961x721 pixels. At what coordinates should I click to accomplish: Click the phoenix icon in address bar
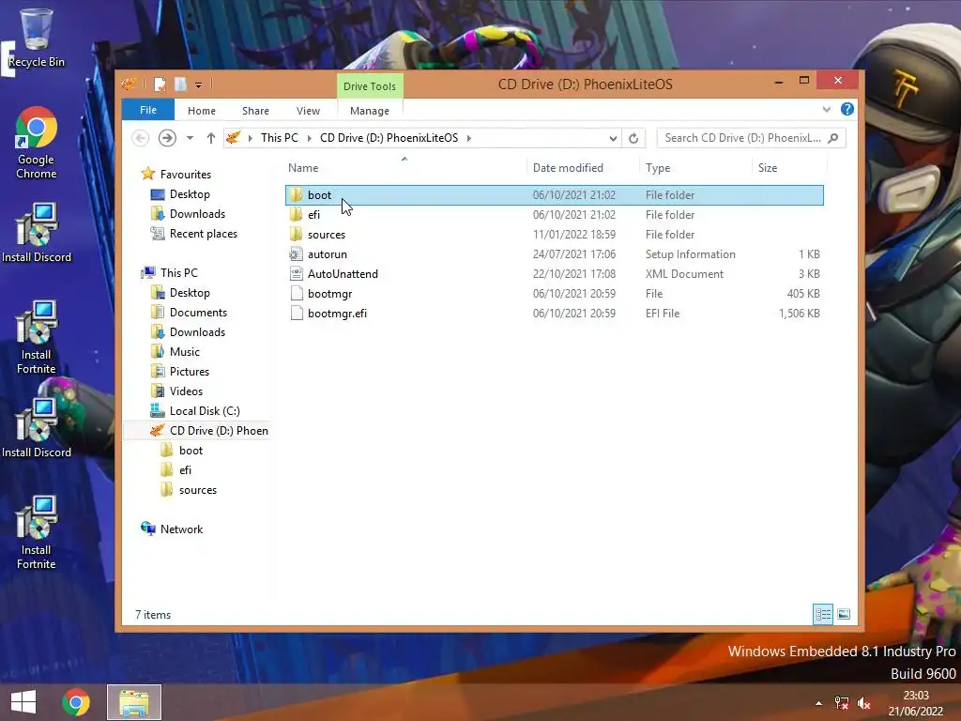(233, 138)
